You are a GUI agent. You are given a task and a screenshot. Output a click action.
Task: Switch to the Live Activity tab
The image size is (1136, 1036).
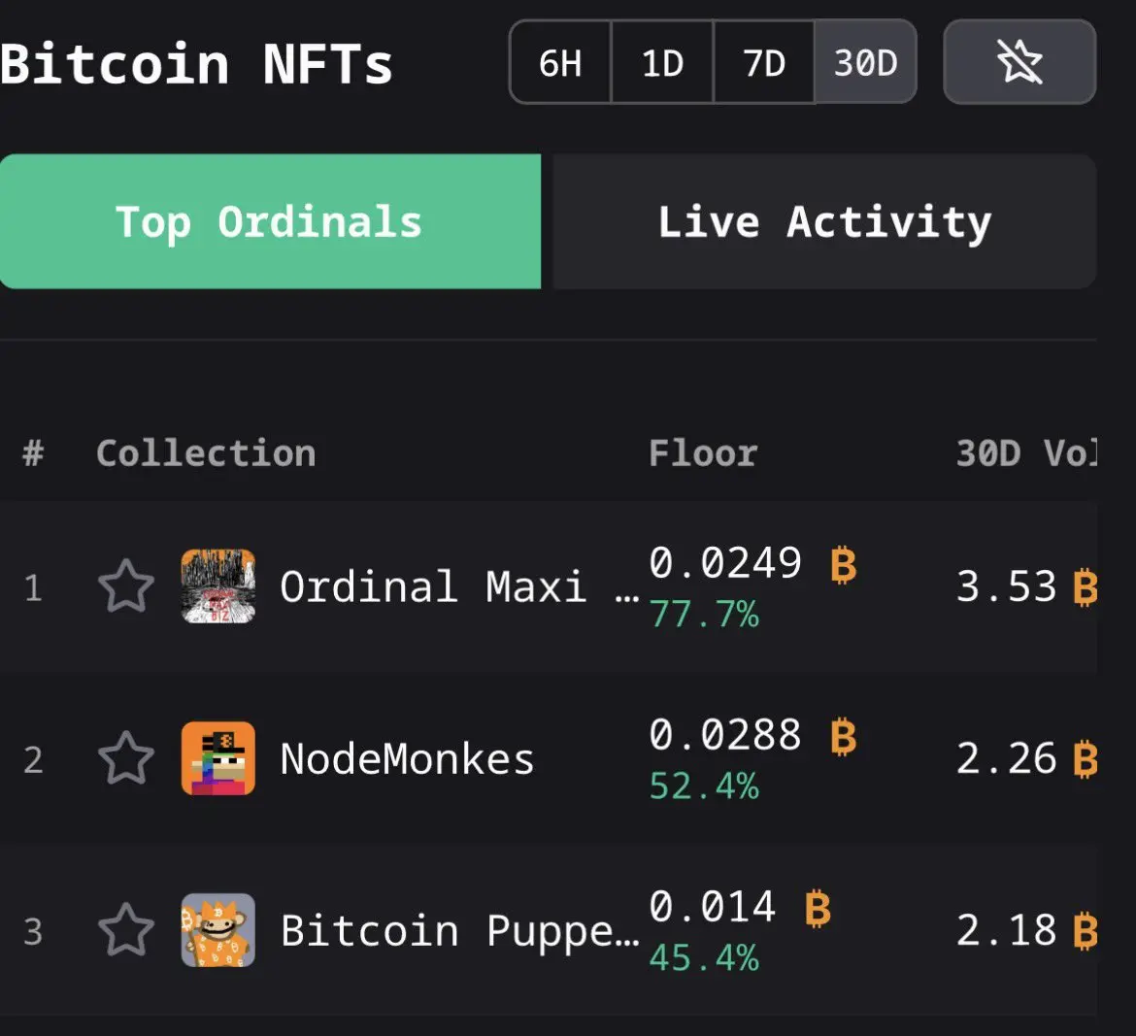[x=824, y=221]
